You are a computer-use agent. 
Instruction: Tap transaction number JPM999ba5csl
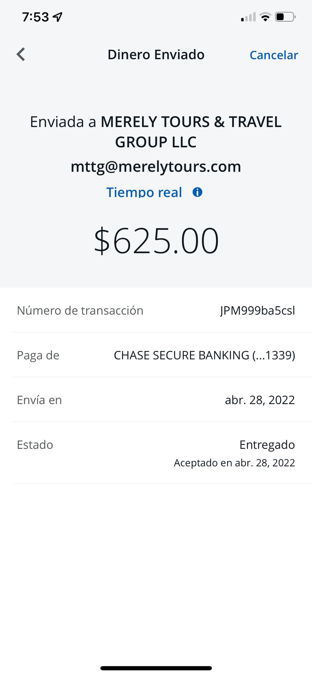point(258,311)
